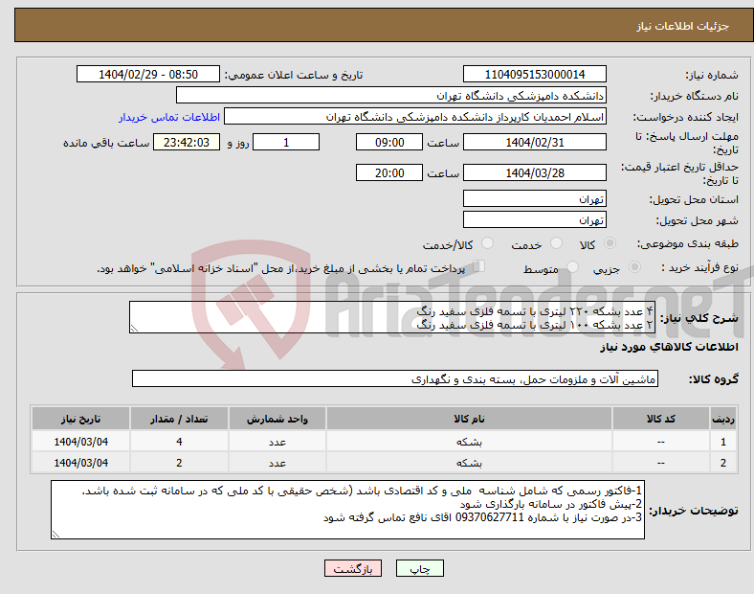Image resolution: width=754 pixels, height=594 pixels.
Task: Select the خدمت radio button
Action: 556,243
